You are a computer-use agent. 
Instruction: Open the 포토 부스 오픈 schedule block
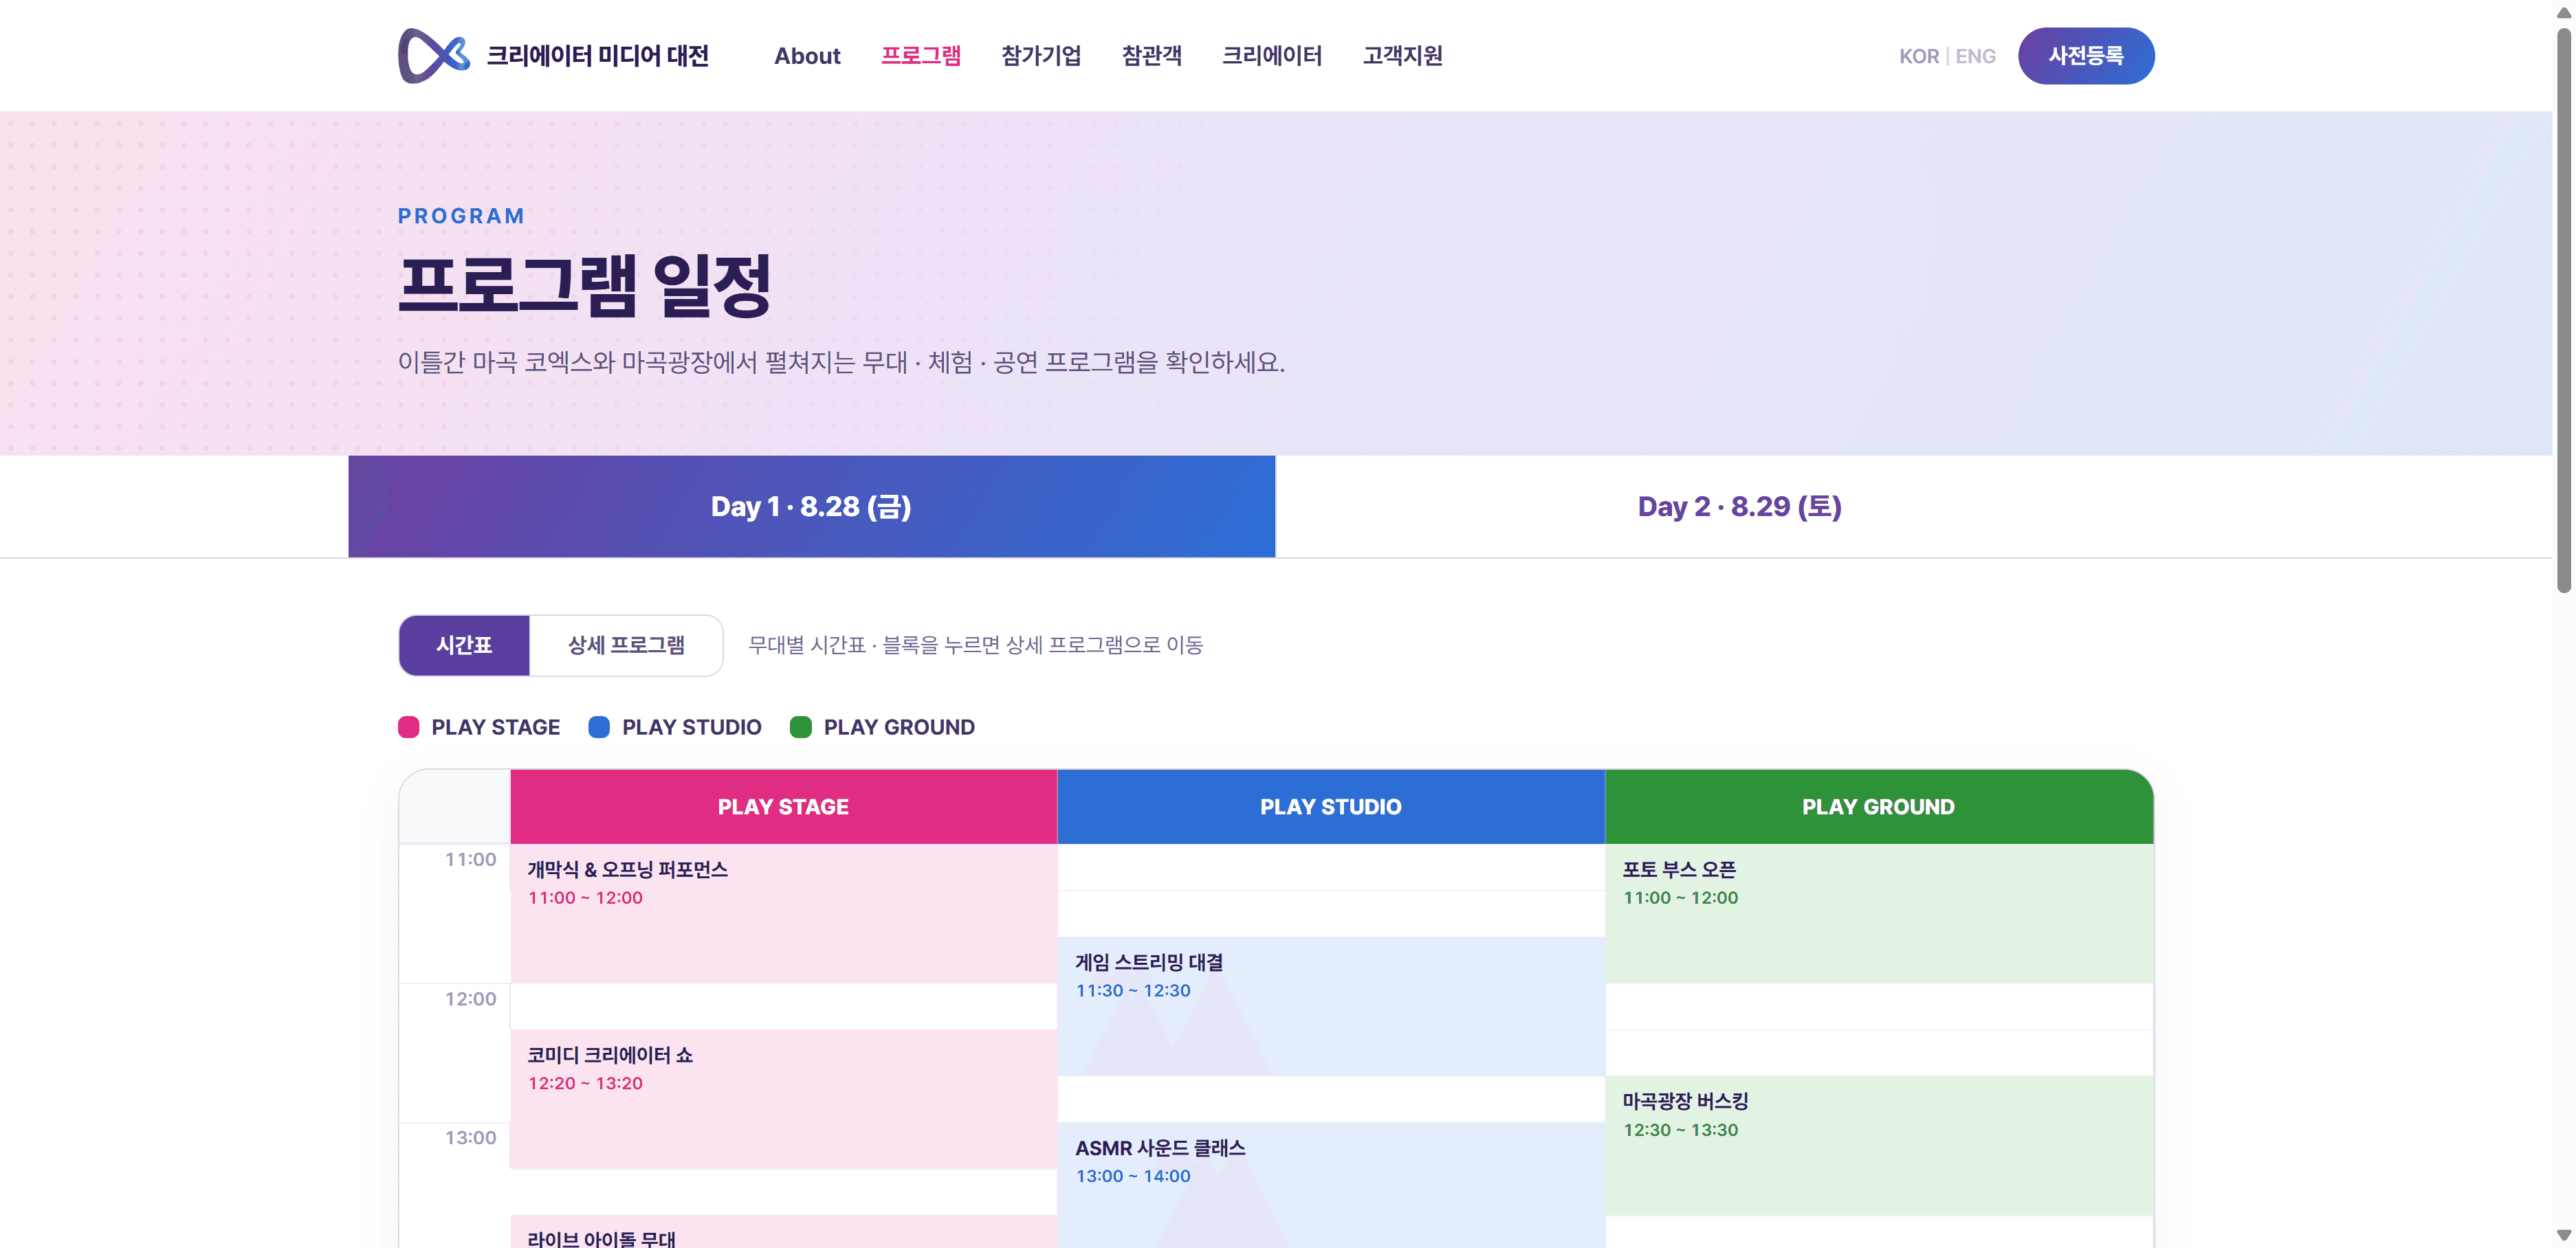point(1879,913)
